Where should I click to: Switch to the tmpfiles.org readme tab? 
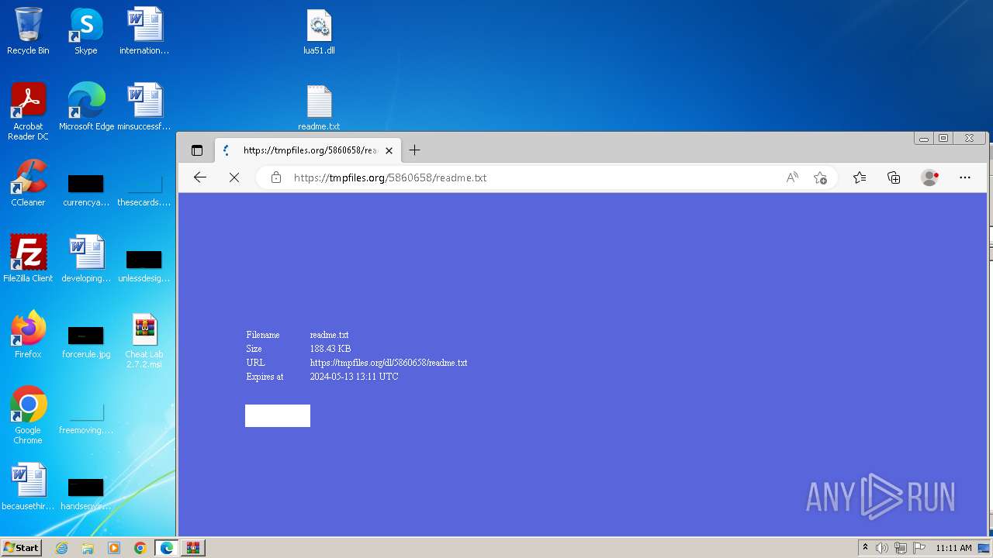(307, 150)
